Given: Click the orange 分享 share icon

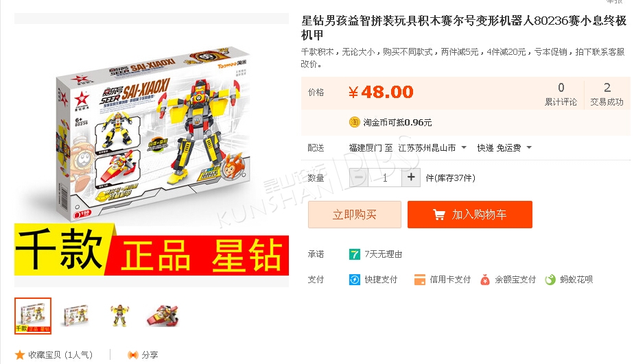Looking at the screenshot, I should [132, 354].
